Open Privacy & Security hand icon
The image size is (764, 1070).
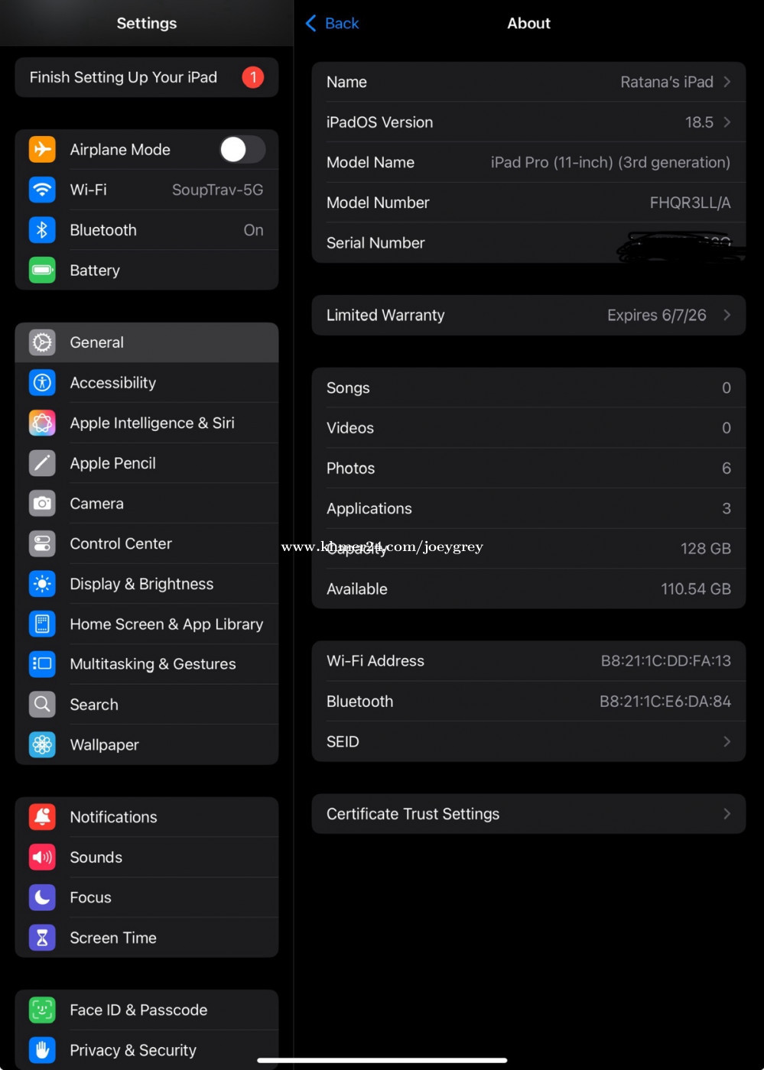[x=42, y=1050]
